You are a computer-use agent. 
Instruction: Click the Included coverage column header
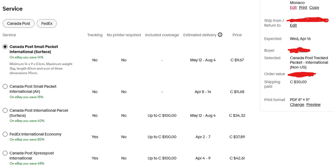[162, 35]
